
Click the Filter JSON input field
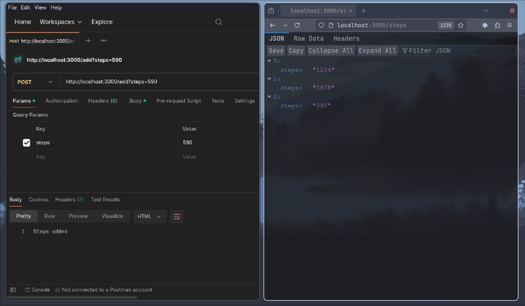429,51
